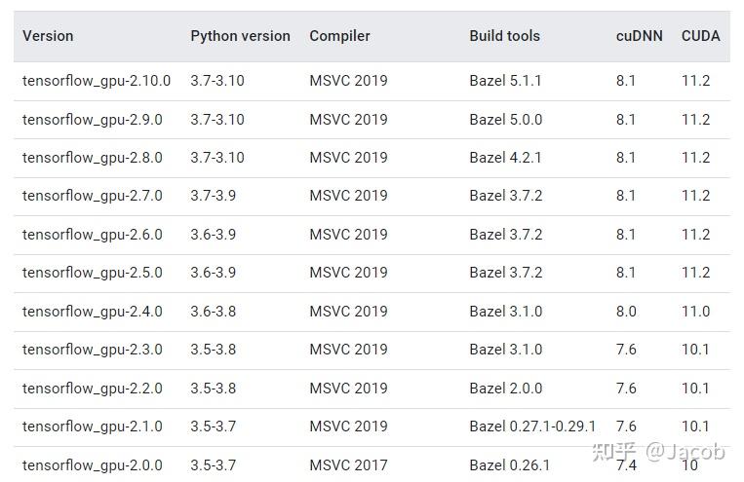Select the tensorflow_gpu-2.10.0 version cell
The image size is (744, 482).
click(x=97, y=81)
